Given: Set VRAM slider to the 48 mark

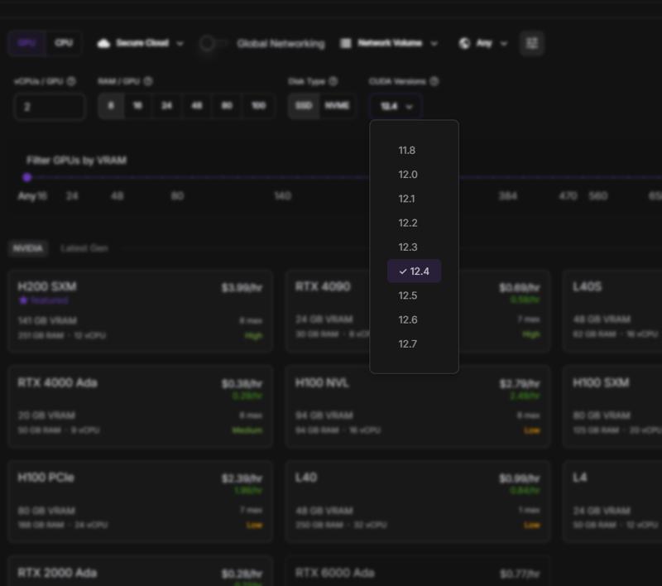Looking at the screenshot, I should pyautogui.click(x=117, y=196).
